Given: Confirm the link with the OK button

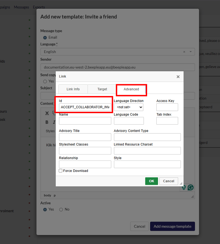Looking at the screenshot, I should 151,181.
